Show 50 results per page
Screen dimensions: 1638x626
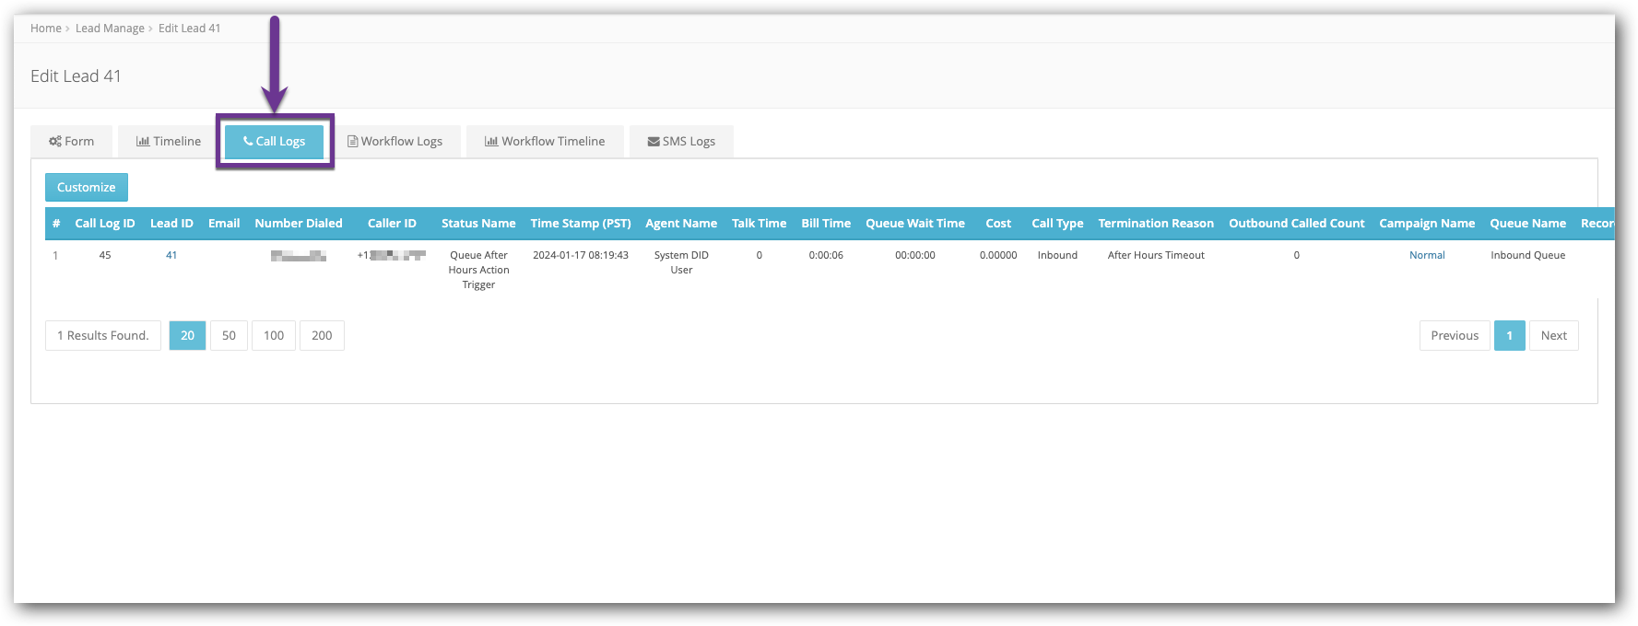click(229, 335)
